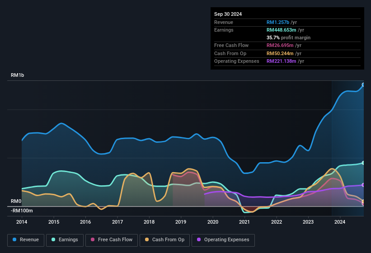Select the 2023 x-axis label
Image resolution: width=371 pixels, height=253 pixels.
point(308,222)
